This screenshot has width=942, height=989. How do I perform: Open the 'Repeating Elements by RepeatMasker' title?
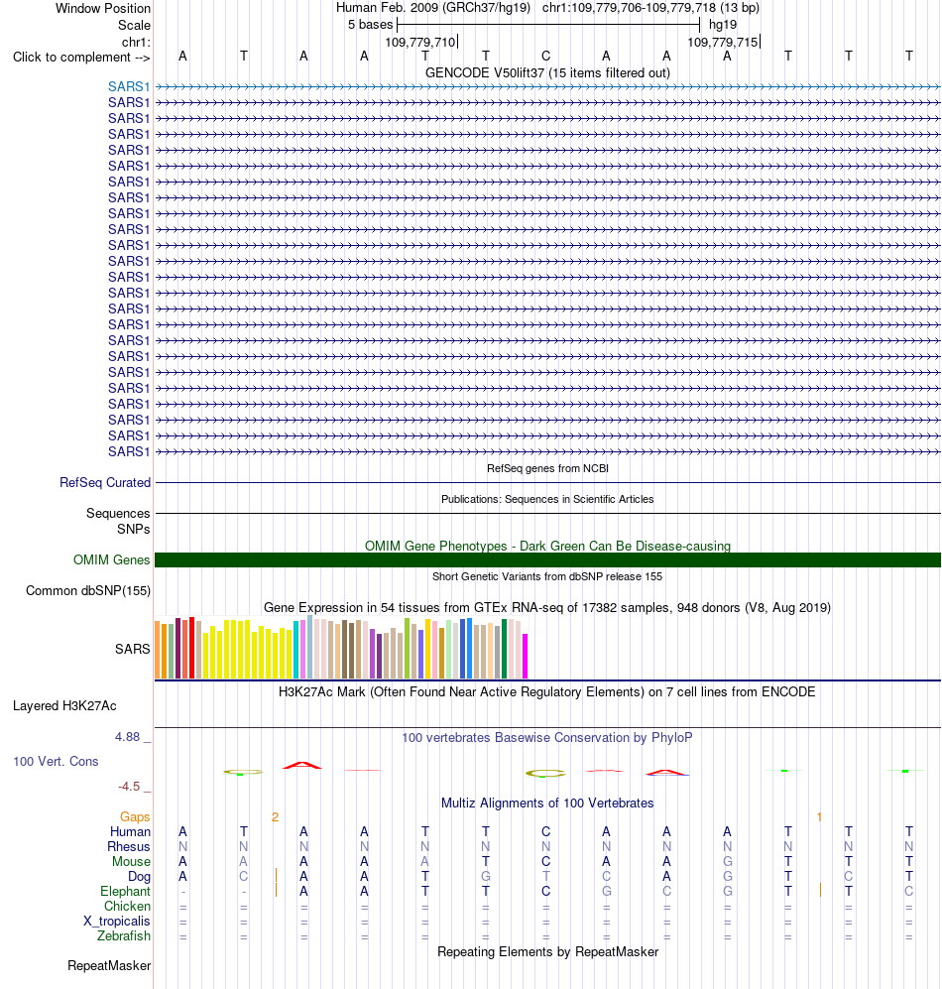pyautogui.click(x=547, y=951)
